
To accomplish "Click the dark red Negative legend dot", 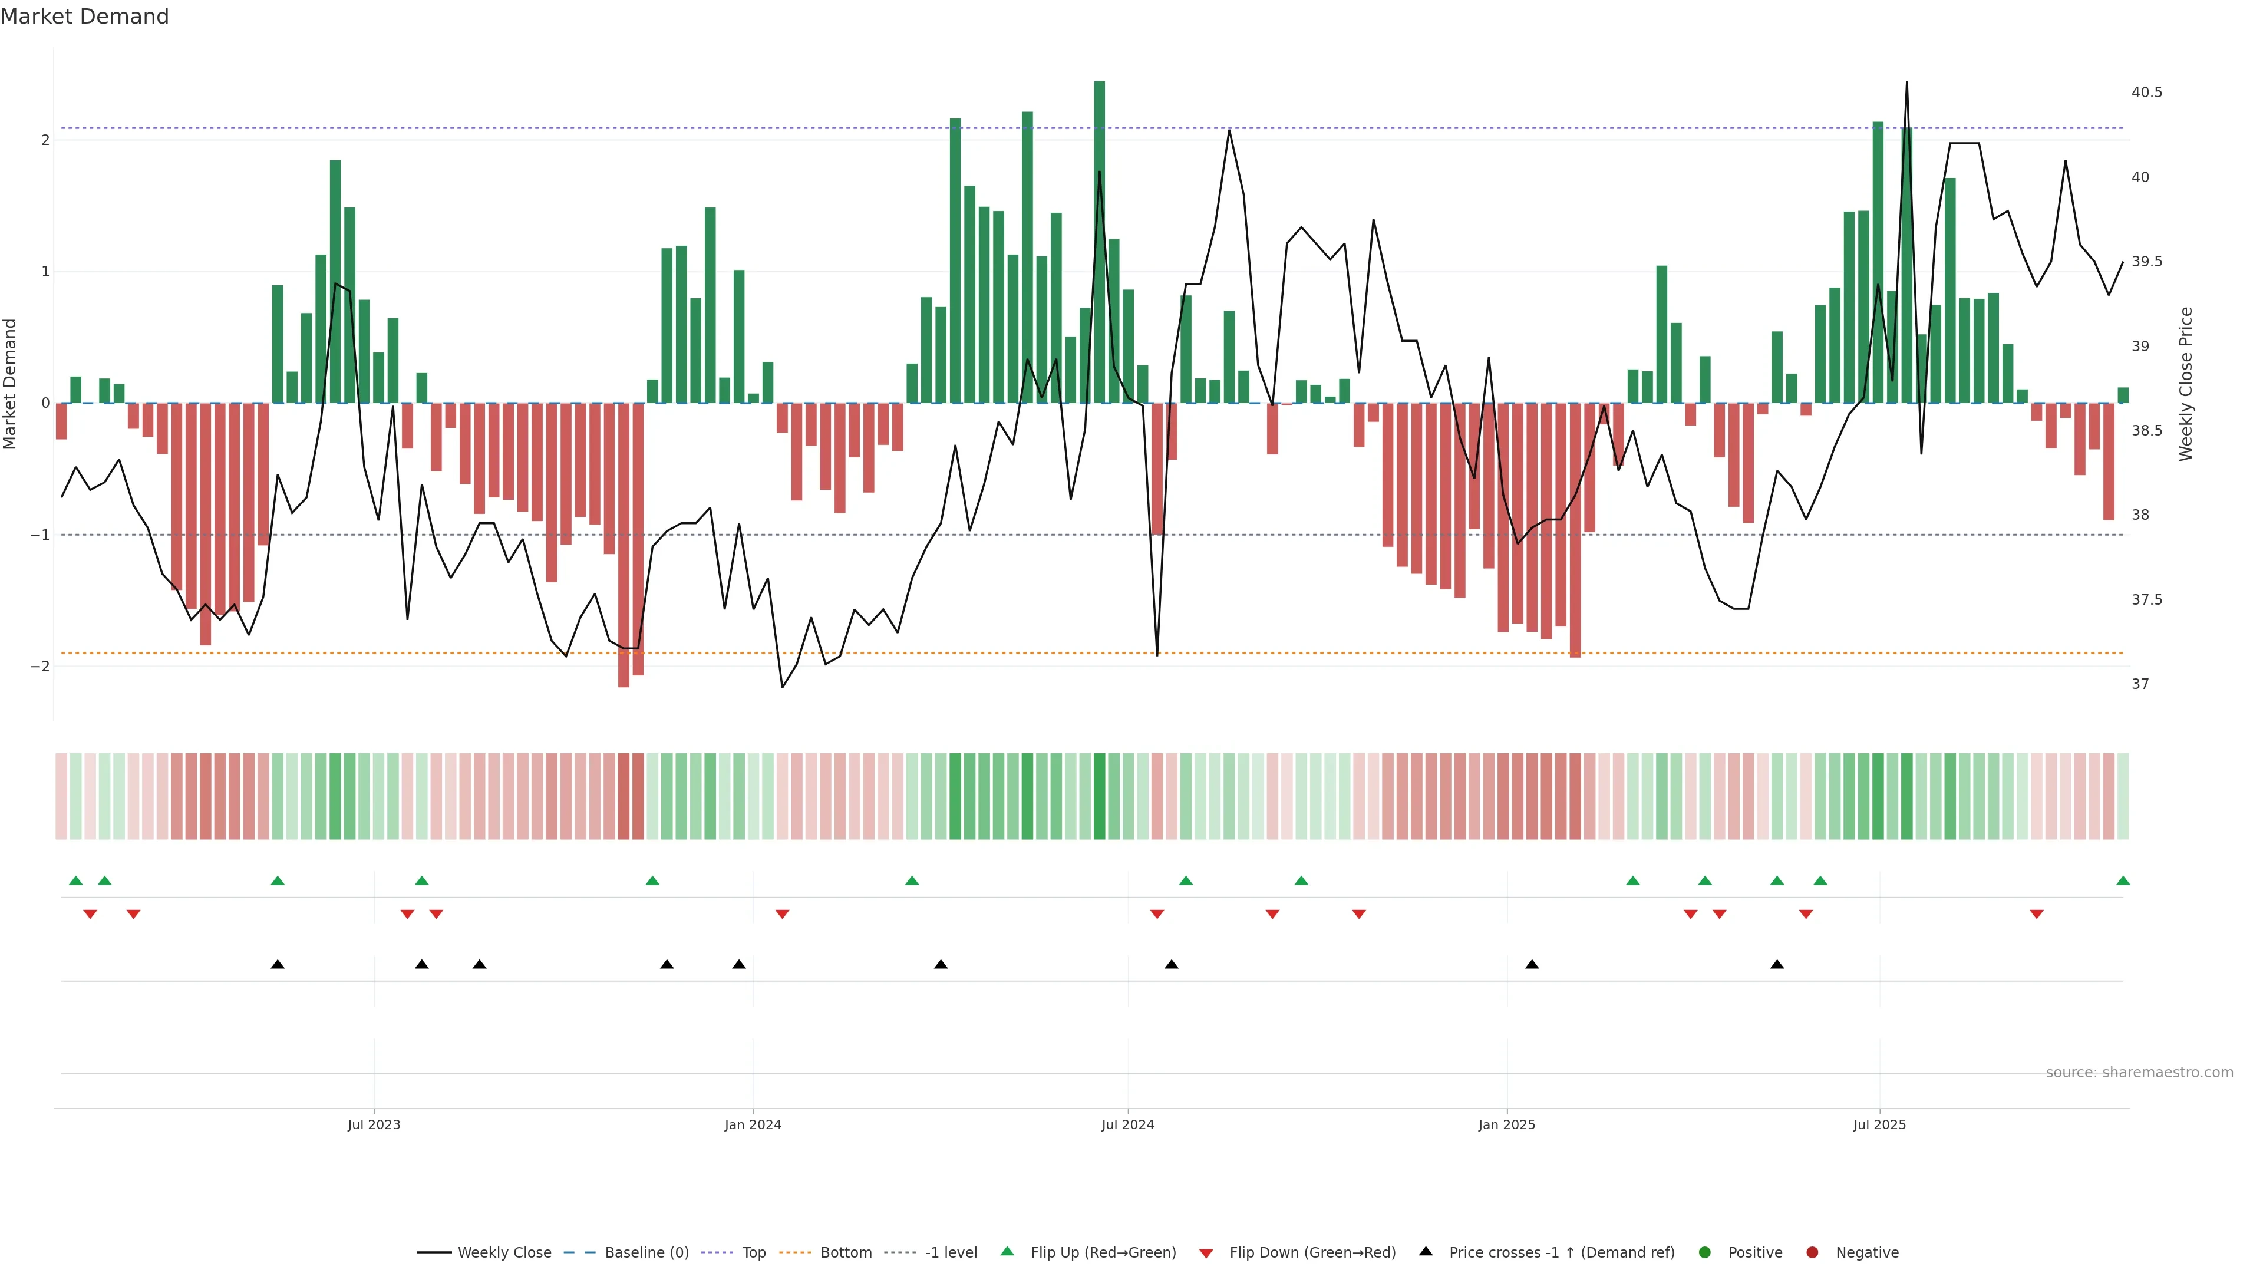I will pyautogui.click(x=1812, y=1252).
